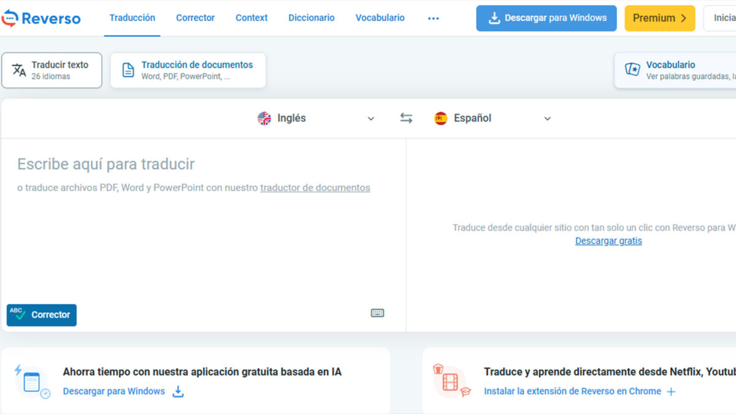Click the UK flag icon
The width and height of the screenshot is (736, 414).
(264, 118)
